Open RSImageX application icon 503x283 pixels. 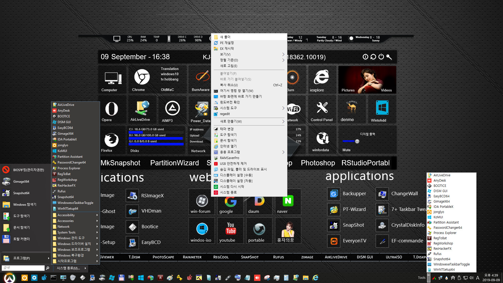132,196
